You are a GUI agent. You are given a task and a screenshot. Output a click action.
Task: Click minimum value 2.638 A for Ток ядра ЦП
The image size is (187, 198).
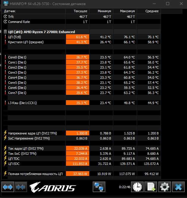(106, 148)
